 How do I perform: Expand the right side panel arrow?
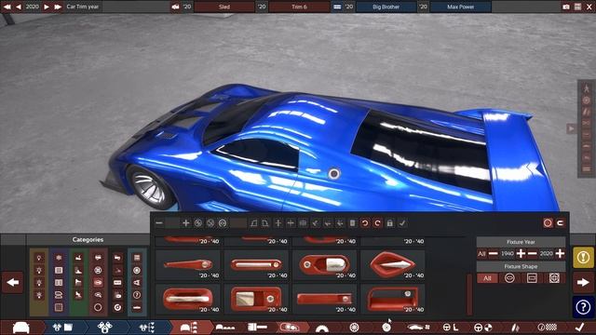click(x=571, y=128)
